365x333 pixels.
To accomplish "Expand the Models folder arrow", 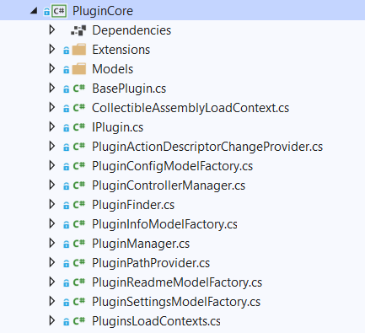I will point(52,68).
